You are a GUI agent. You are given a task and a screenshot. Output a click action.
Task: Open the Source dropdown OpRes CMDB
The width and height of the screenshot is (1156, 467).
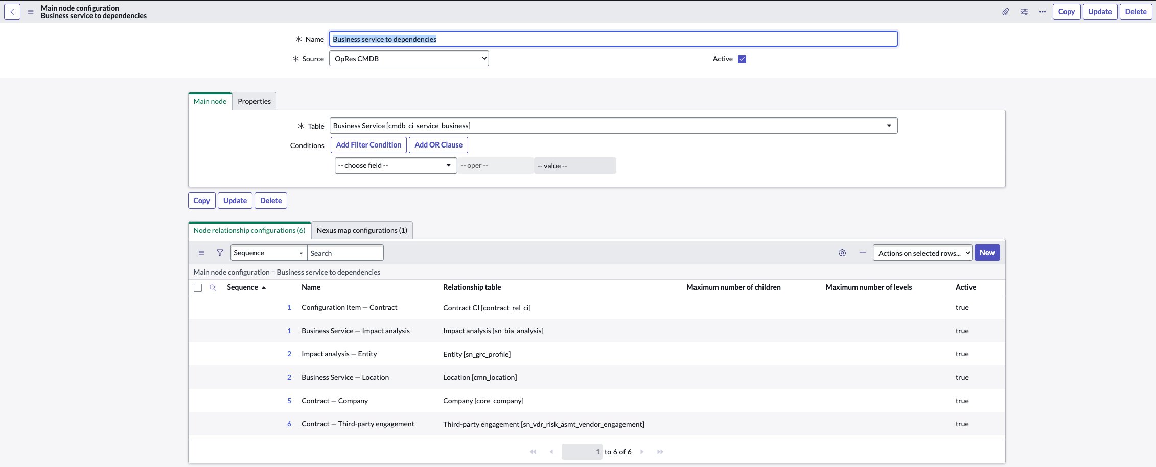(409, 59)
